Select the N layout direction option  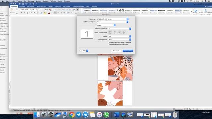click(x=124, y=32)
